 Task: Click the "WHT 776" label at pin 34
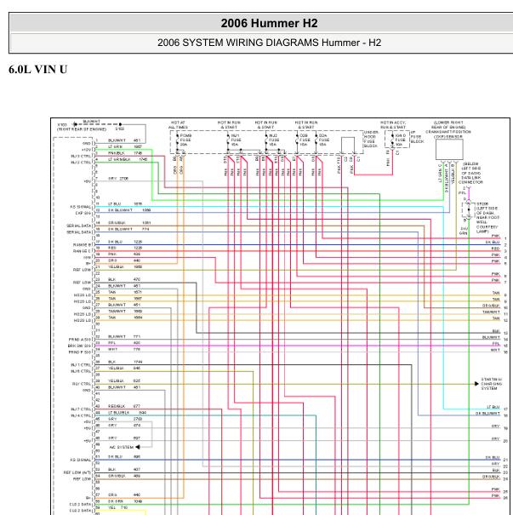pyautogui.click(x=124, y=349)
